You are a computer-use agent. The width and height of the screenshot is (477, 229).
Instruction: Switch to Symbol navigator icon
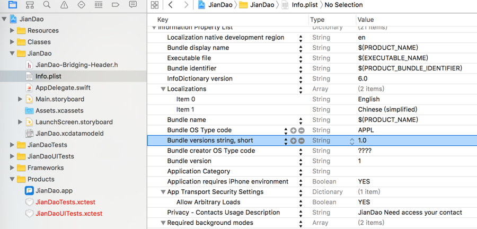(30, 5)
